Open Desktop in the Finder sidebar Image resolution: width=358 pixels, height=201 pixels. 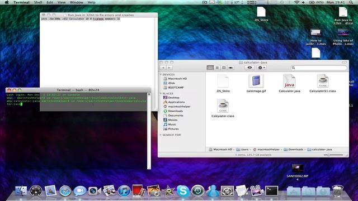coord(171,98)
